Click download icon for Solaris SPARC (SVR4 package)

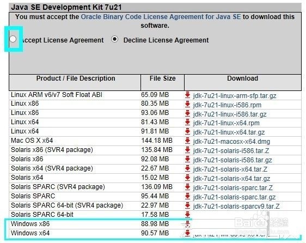[187, 187]
